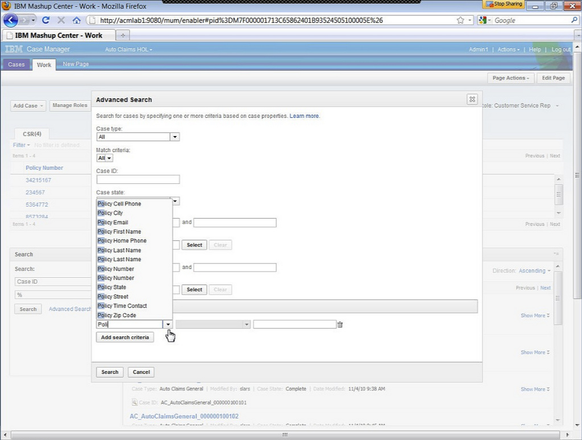Click the Case ID input field
Screen dimensions: 582x440
click(x=136, y=179)
